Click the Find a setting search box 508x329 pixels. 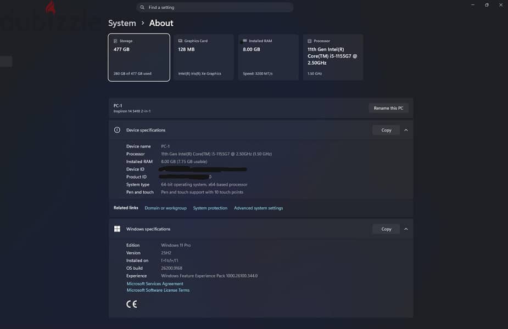click(215, 7)
